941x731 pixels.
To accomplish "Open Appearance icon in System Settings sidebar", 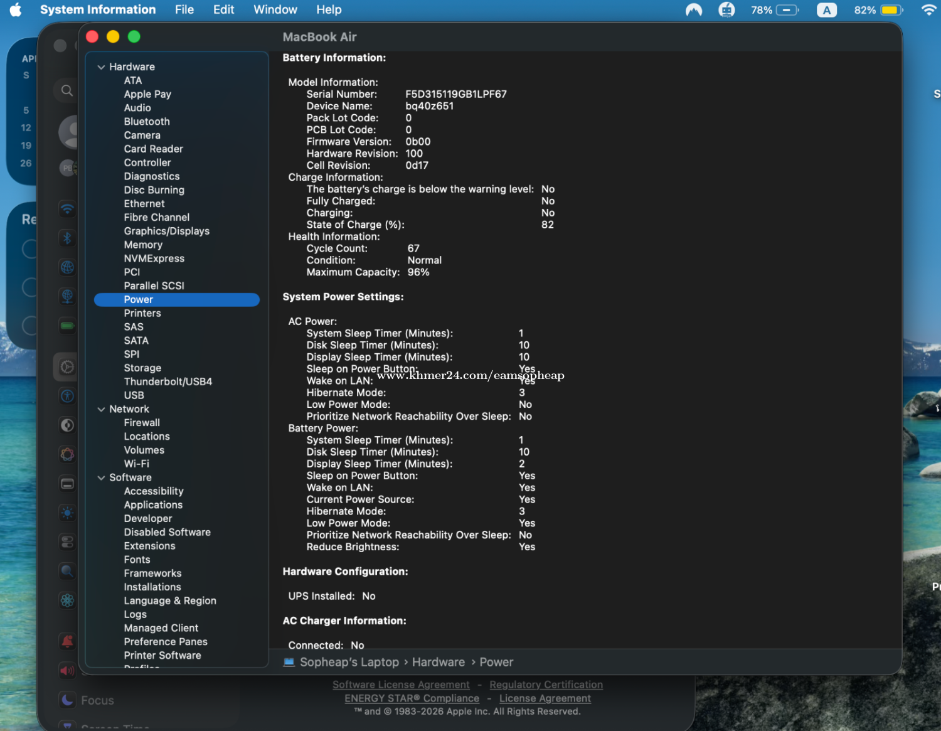I will click(67, 425).
